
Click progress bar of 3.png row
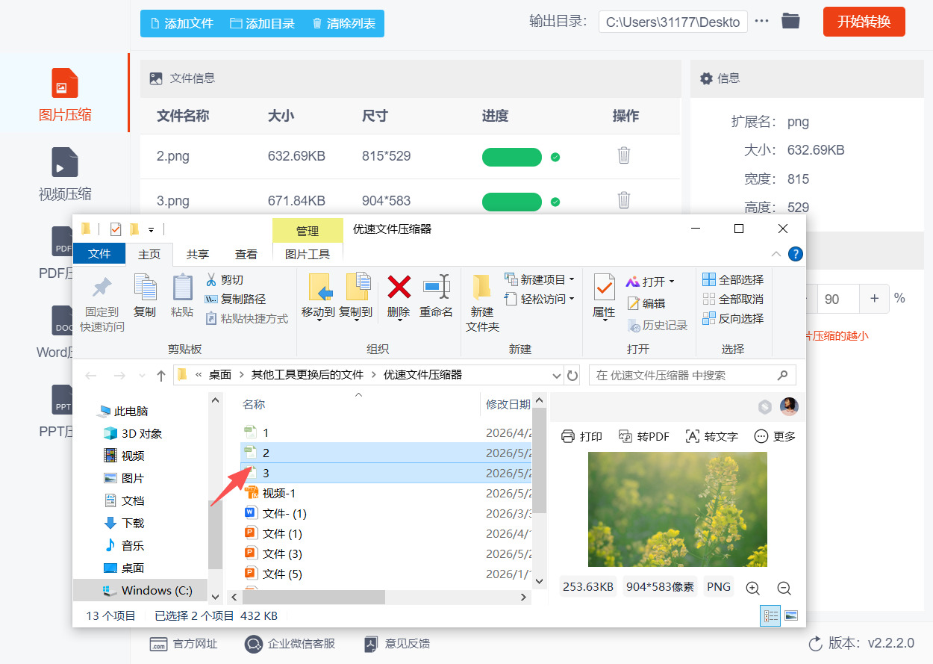click(512, 202)
